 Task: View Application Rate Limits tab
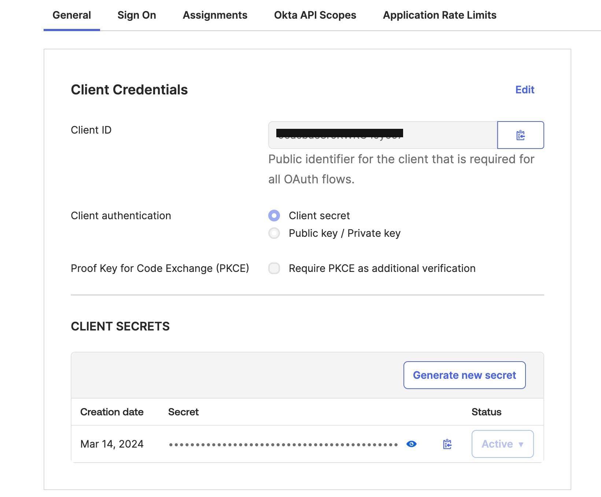click(439, 15)
